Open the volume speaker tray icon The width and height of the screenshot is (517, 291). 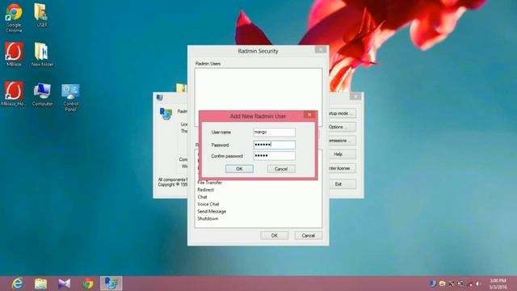click(x=477, y=284)
